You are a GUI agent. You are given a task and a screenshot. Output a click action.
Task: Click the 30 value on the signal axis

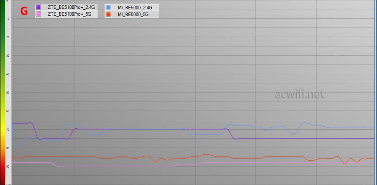pyautogui.click(x=8, y=56)
